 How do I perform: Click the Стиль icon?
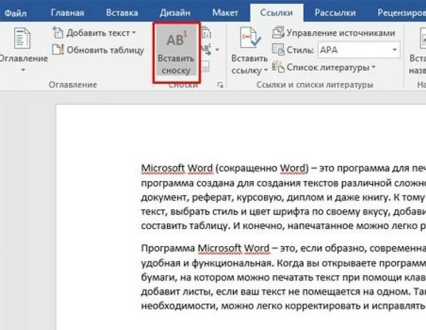click(278, 50)
